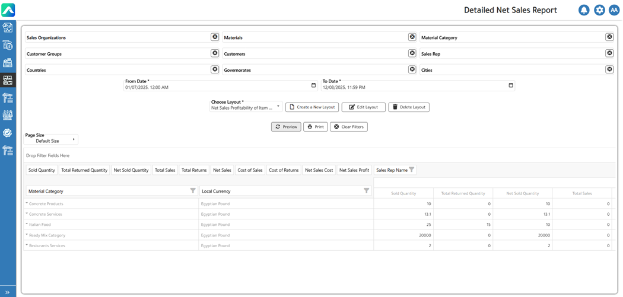Open the From Date calendar picker

click(x=314, y=85)
